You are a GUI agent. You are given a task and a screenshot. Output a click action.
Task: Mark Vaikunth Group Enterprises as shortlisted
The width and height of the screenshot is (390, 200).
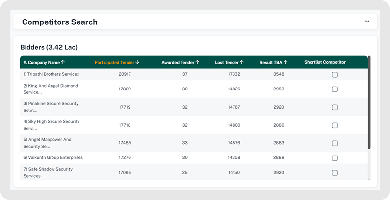tap(335, 158)
